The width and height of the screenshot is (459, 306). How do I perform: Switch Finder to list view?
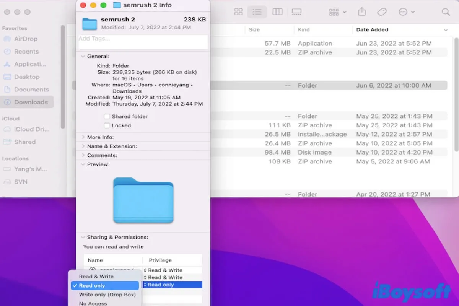coord(257,12)
